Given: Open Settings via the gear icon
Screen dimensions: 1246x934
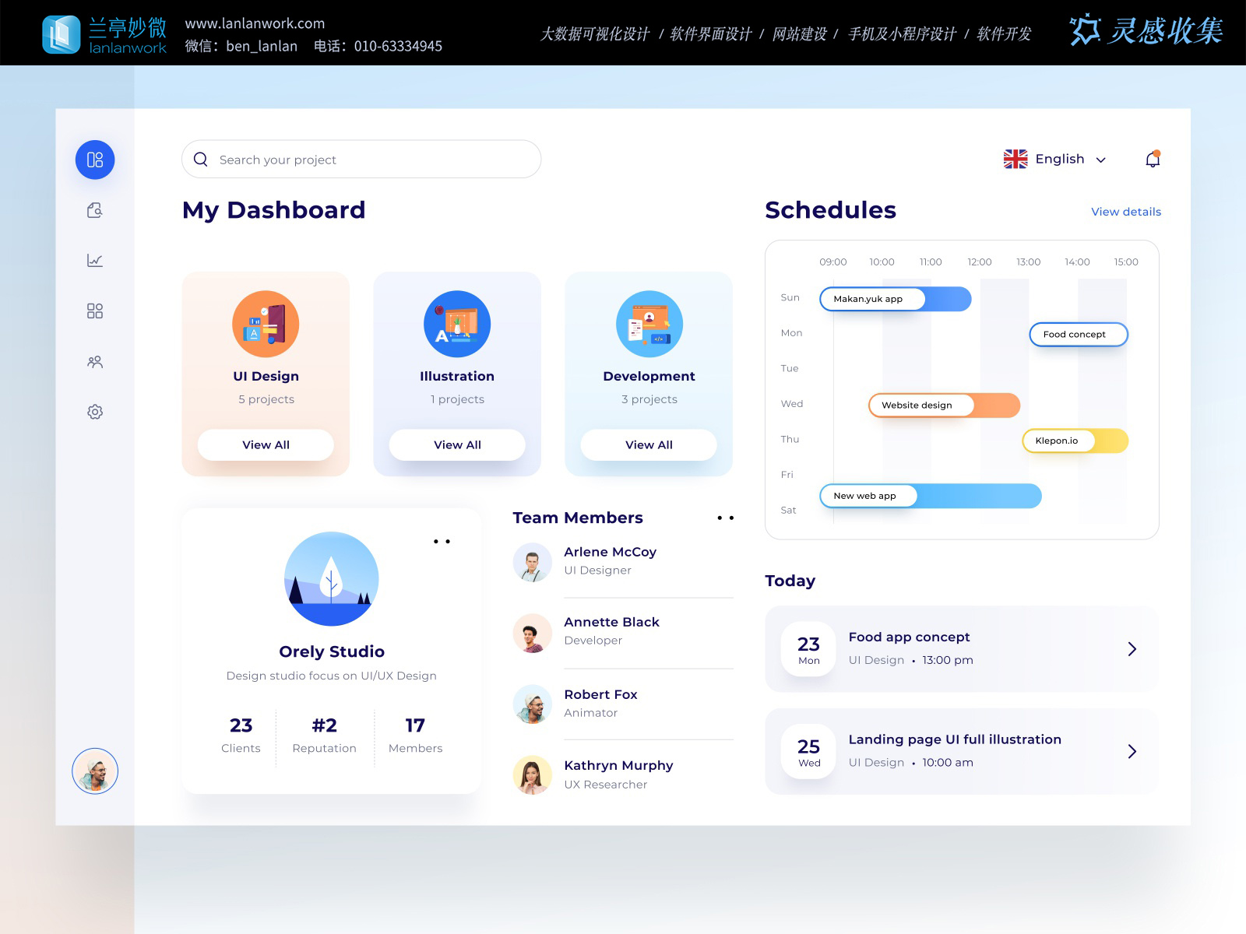Looking at the screenshot, I should pos(95,411).
